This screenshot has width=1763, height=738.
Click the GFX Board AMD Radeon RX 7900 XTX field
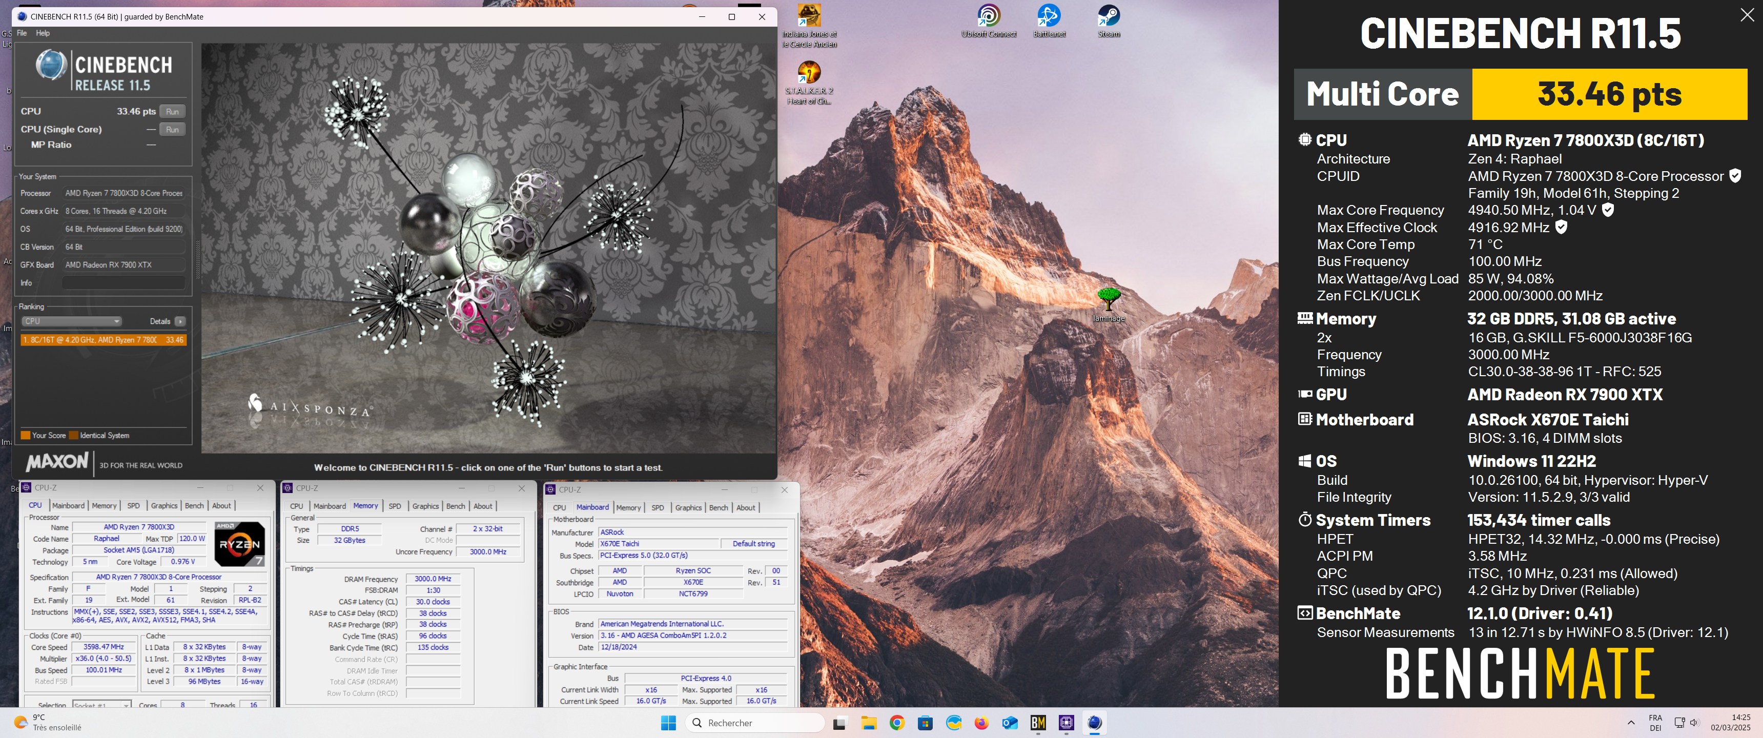[x=123, y=265]
